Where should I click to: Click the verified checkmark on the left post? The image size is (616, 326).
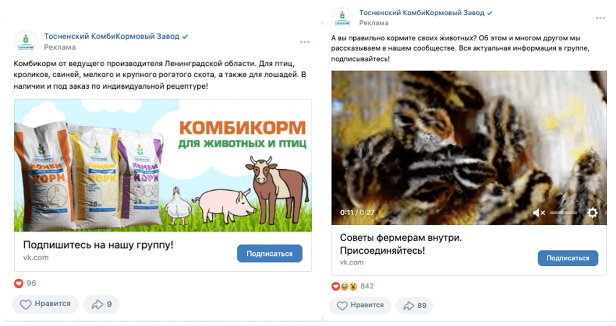(185, 37)
